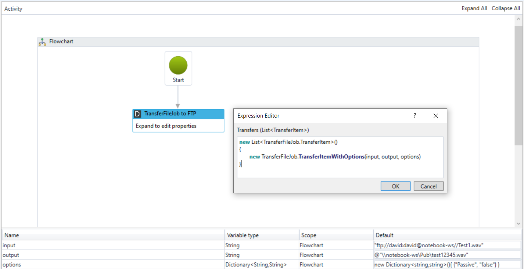Open Variable type for the output variable
Image resolution: width=524 pixels, height=269 pixels.
pos(261,255)
